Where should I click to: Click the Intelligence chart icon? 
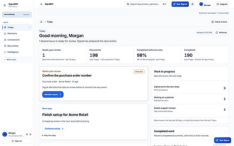(5, 52)
